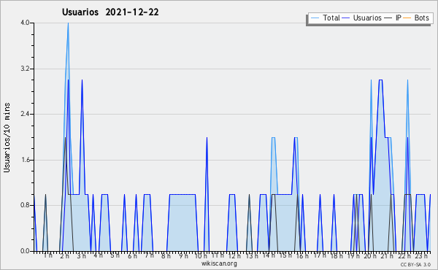Click the 14 h x-axis label

pyautogui.click(x=269, y=255)
